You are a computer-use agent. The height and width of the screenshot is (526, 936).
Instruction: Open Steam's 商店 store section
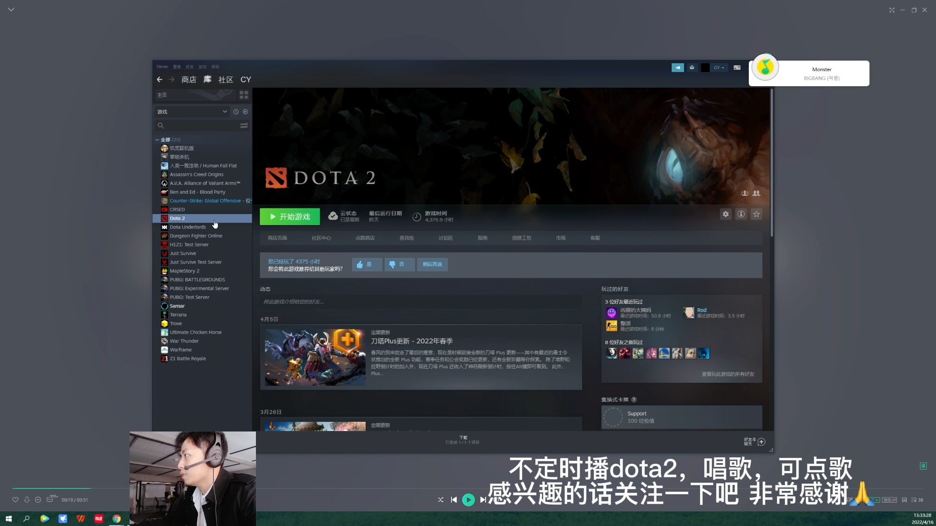click(189, 79)
